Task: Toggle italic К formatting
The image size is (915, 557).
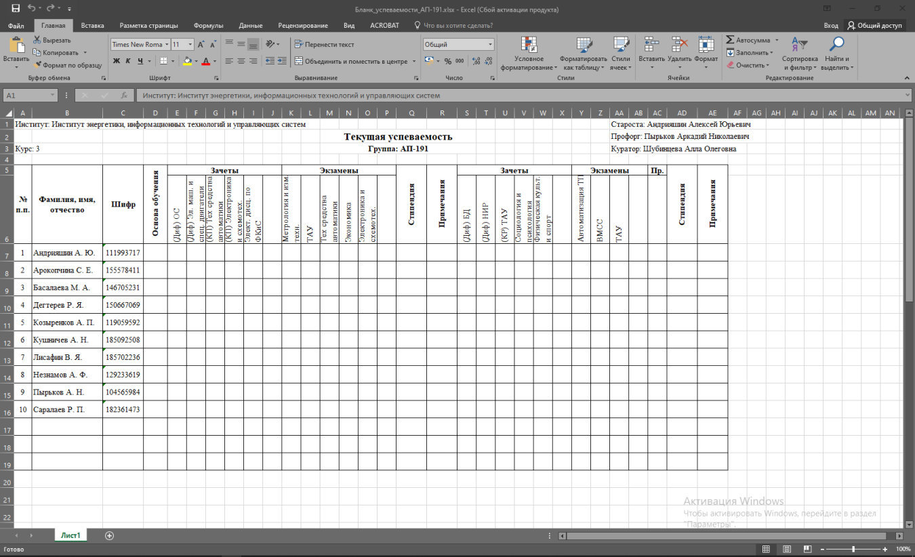Action: [x=128, y=61]
